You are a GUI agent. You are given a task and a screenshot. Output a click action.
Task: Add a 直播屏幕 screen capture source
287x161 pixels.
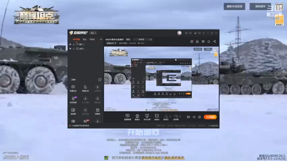[128, 117]
